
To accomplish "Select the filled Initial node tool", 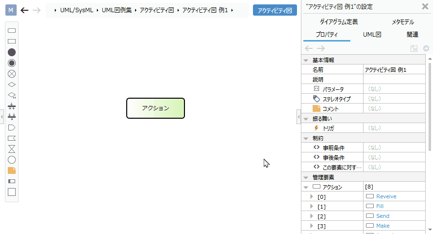I will coord(12,52).
